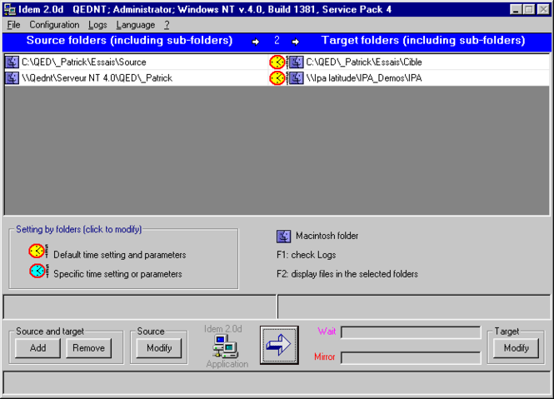Click the Idem title bar application icon

tap(9, 9)
